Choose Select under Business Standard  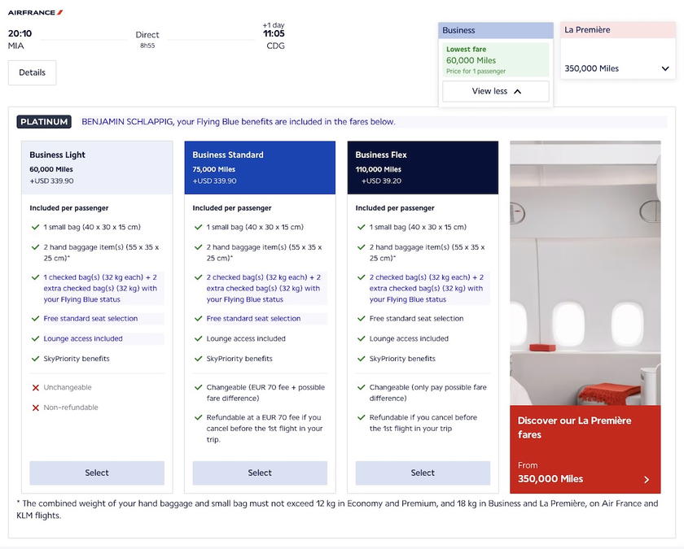[x=260, y=473]
